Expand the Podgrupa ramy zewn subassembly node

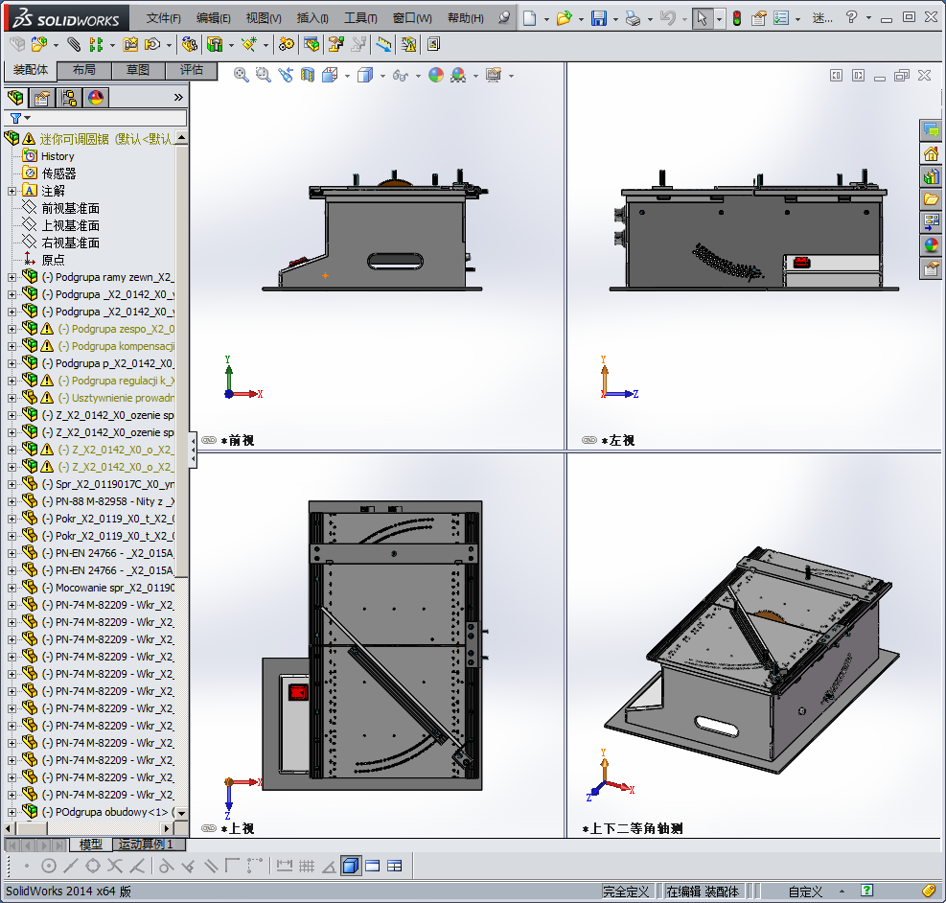(x=12, y=277)
